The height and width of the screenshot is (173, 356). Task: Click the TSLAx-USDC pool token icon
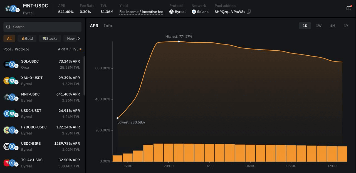pos(9,163)
